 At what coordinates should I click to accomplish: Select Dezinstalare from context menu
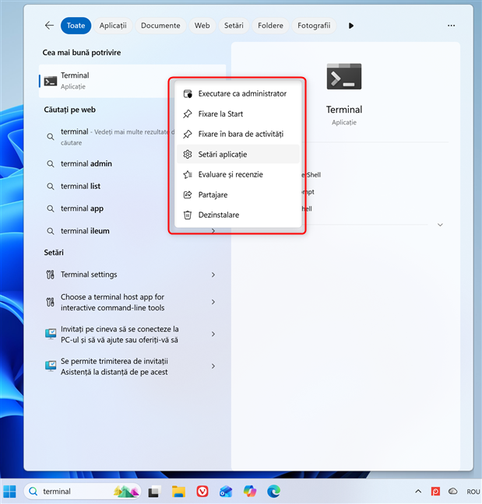pos(218,215)
